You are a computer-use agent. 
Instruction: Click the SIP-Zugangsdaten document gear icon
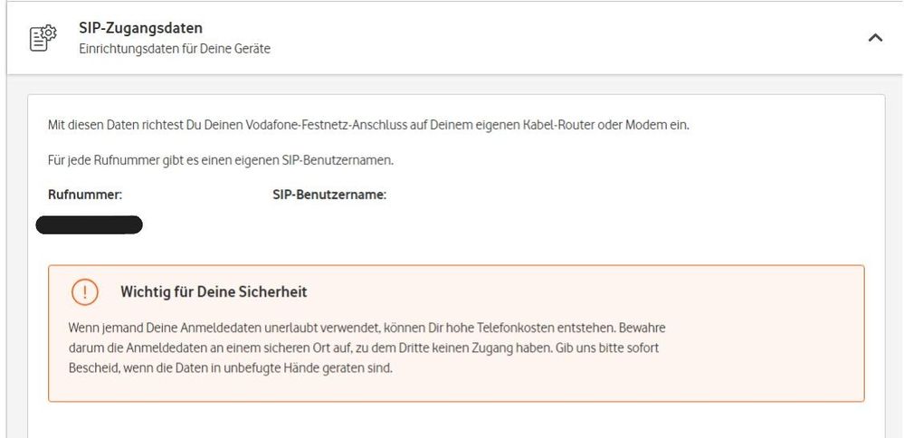point(43,38)
